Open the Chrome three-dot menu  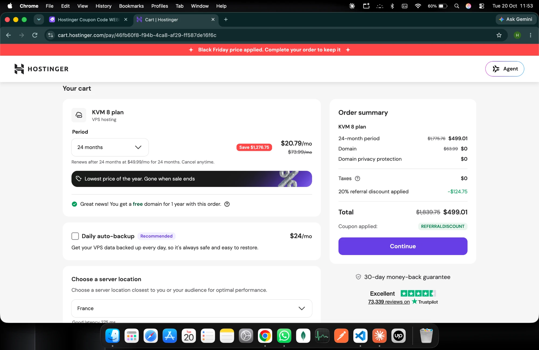[x=530, y=35]
